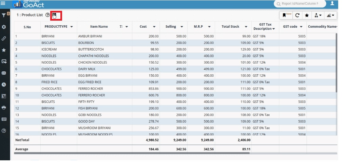Expand the chart type dropdown in toolbar

(330, 15)
